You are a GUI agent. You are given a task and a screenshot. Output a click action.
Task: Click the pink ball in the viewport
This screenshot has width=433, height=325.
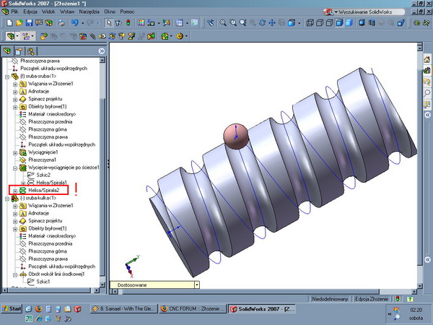pyautogui.click(x=235, y=136)
